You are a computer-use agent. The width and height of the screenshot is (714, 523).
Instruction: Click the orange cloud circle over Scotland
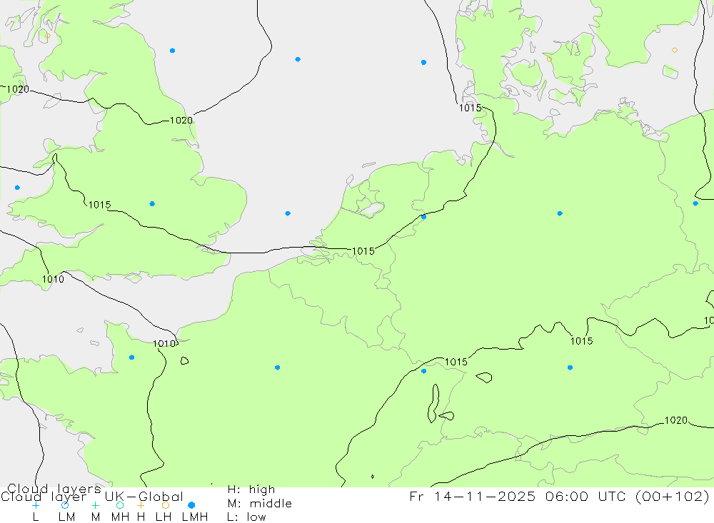point(47,35)
